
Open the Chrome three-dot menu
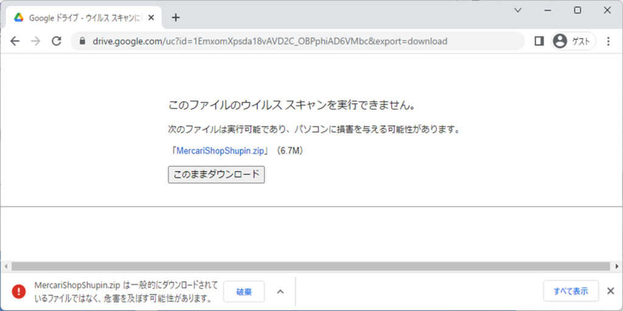(x=608, y=41)
